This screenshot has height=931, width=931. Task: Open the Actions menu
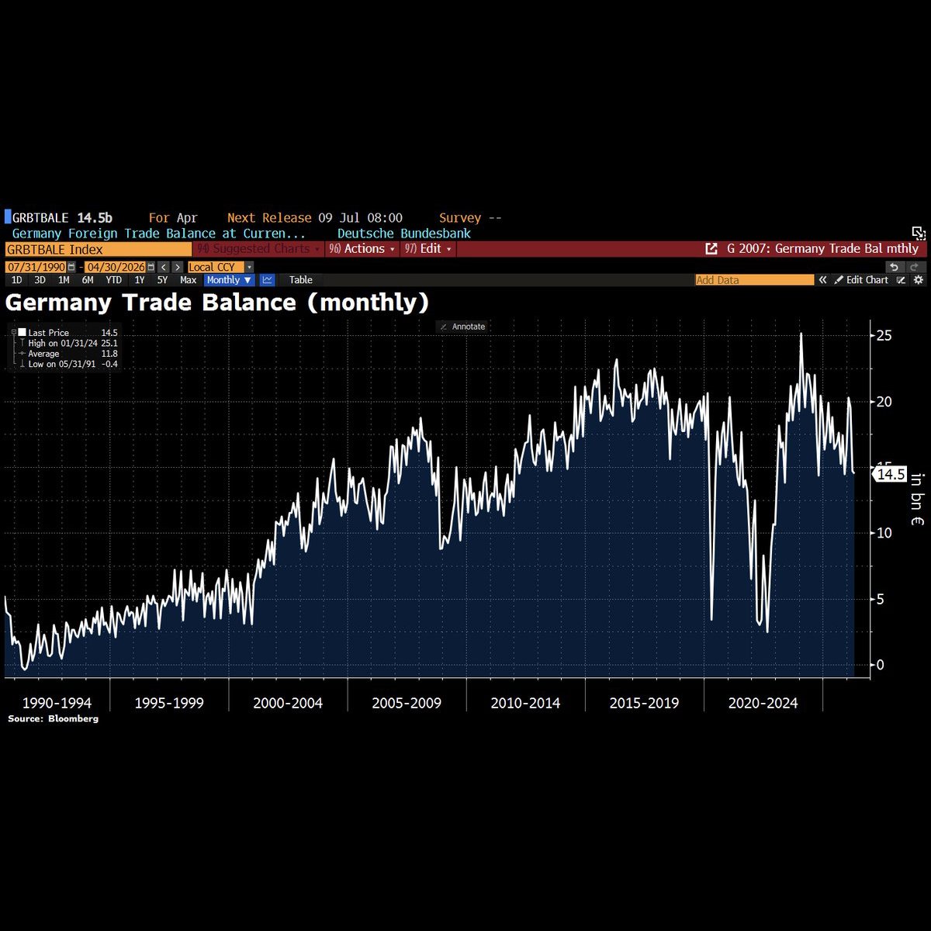362,249
